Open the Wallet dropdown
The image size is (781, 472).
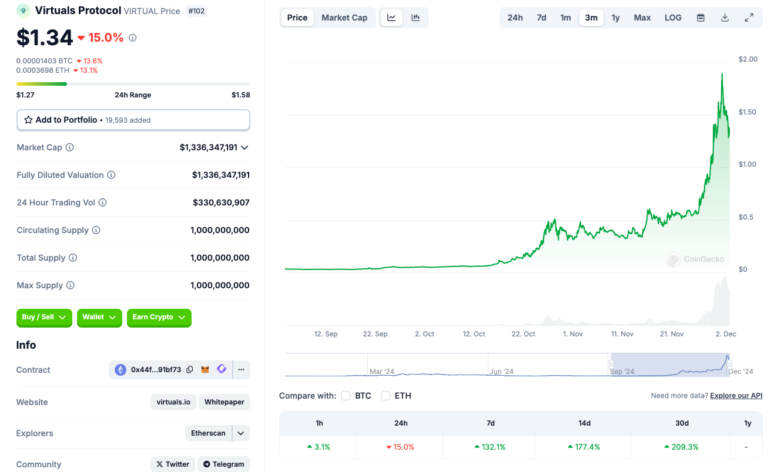click(99, 318)
